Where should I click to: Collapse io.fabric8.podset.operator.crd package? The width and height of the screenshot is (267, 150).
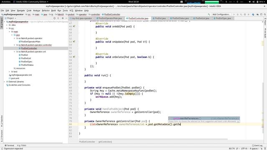coord(15,52)
